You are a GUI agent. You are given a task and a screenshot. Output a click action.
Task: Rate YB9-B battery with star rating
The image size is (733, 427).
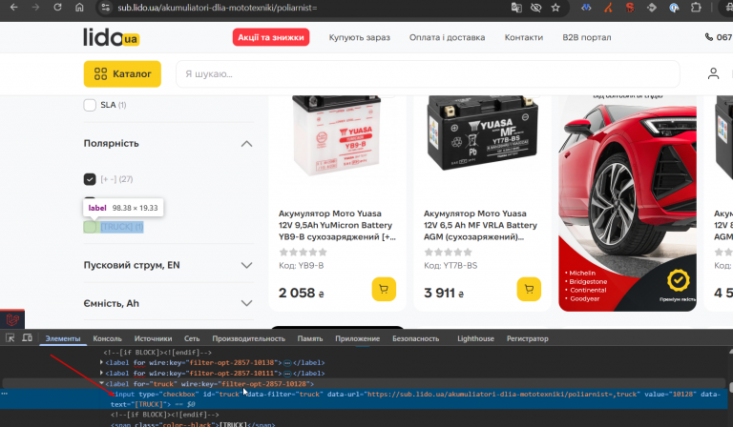pyautogui.click(x=303, y=253)
